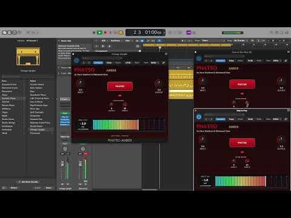The width and height of the screenshot is (291, 218).
Task: Click Compare in the bottom-right plugin window
Action: (221, 119)
